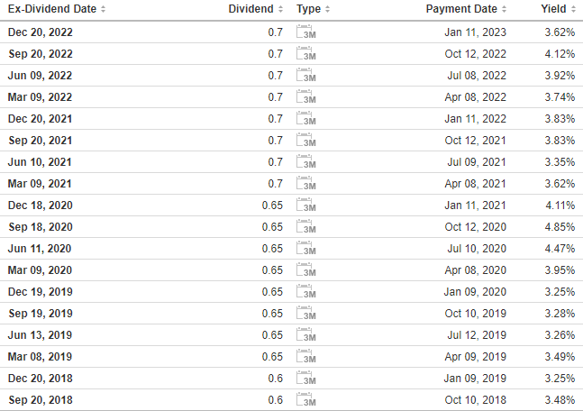Click 3M calendar icon in Mar 09, 2022 row
This screenshot has width=583, height=411.
306,96
